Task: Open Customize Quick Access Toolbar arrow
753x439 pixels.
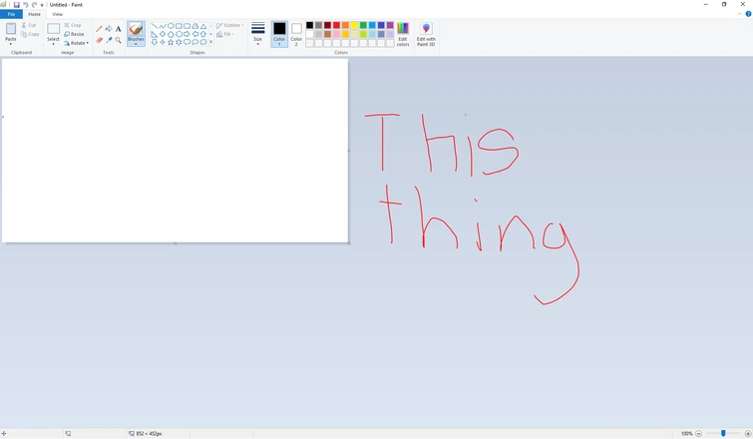Action: click(42, 5)
